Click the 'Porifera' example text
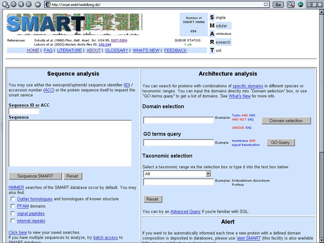Viewport: 324px width, 243px height. click(238, 185)
